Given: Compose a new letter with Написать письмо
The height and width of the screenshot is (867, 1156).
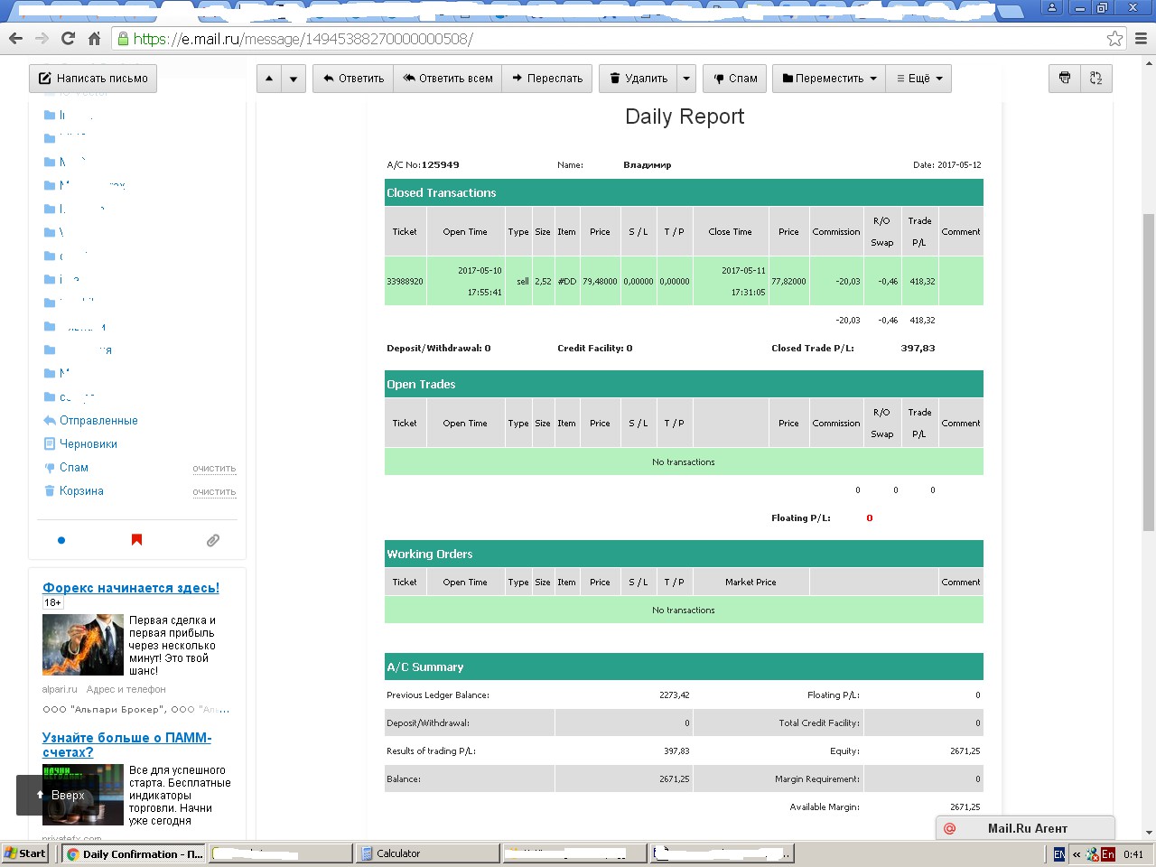Looking at the screenshot, I should pyautogui.click(x=93, y=79).
